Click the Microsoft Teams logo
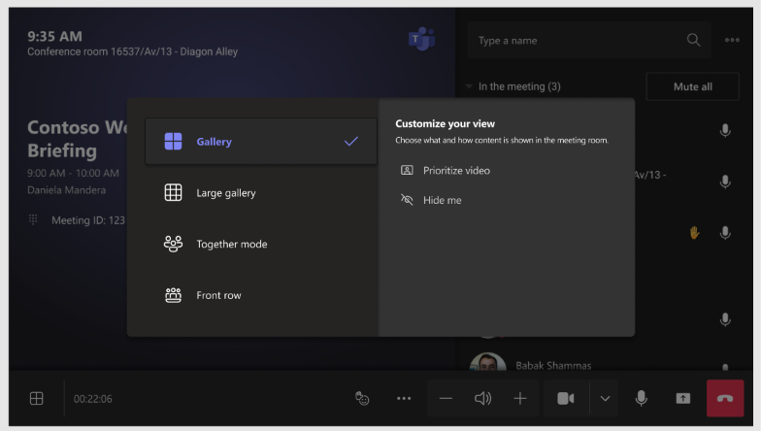The width and height of the screenshot is (761, 431). (x=421, y=39)
